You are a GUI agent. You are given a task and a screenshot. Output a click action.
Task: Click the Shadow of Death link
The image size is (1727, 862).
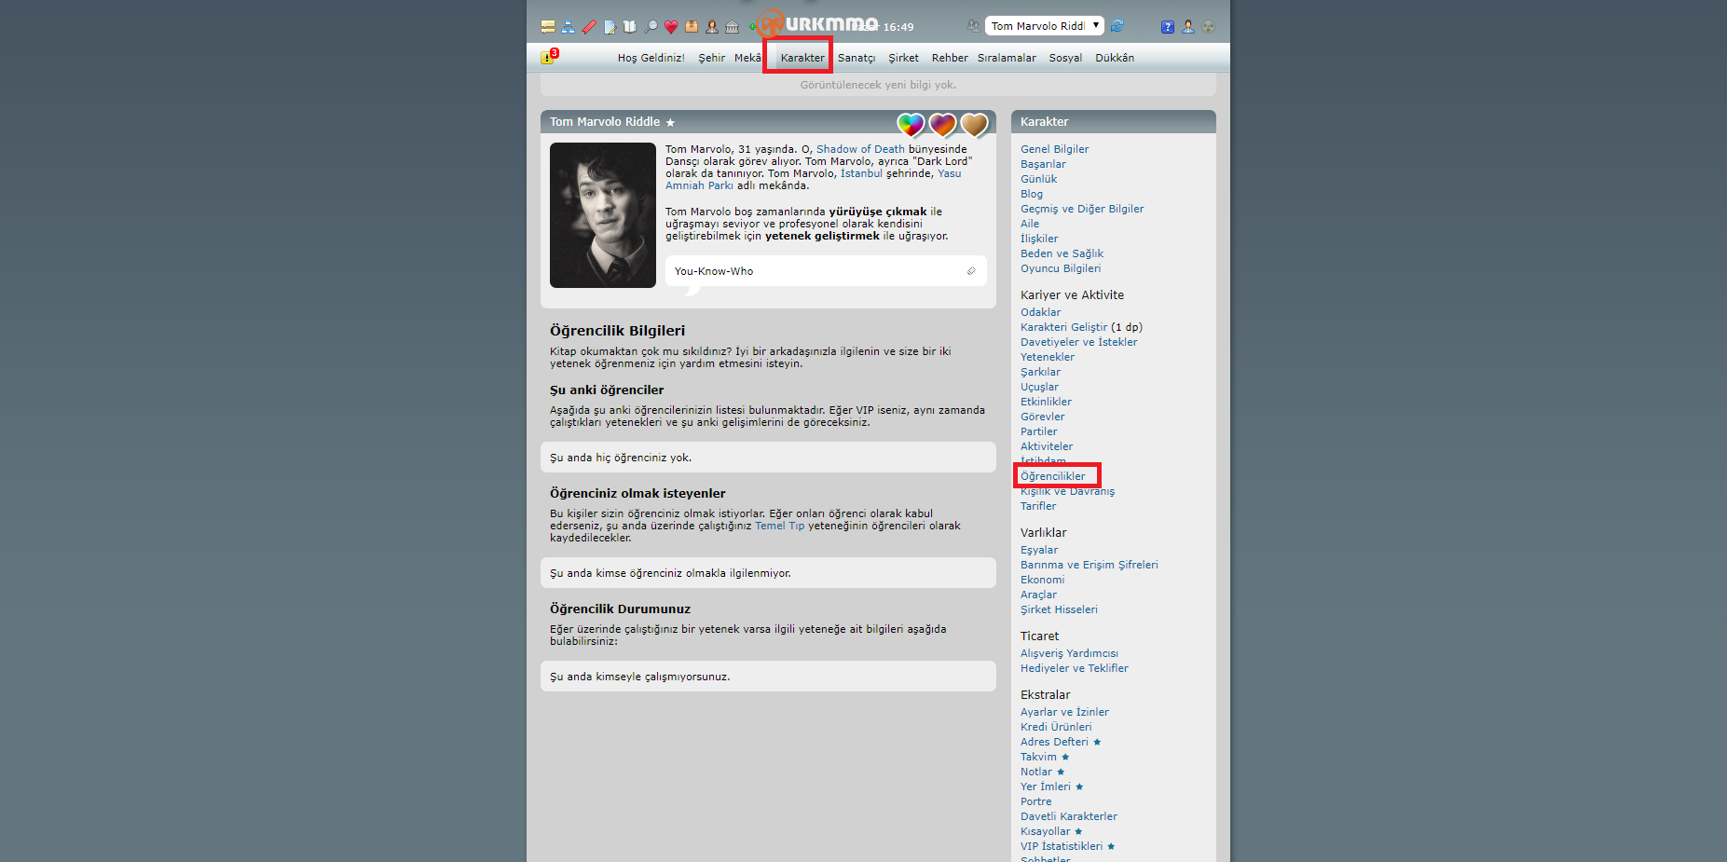860,149
